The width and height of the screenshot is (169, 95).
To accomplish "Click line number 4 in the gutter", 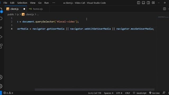I will [12, 29].
